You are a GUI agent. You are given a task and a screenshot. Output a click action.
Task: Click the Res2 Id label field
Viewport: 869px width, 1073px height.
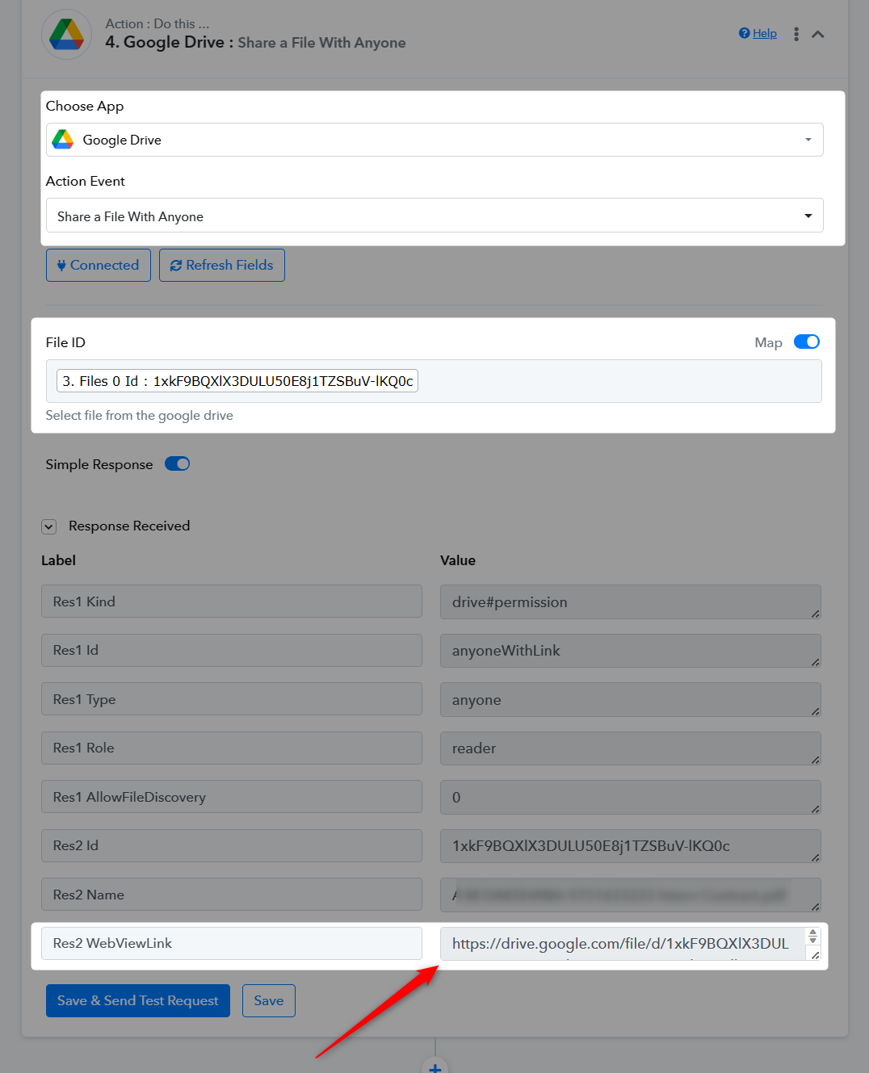coord(231,845)
